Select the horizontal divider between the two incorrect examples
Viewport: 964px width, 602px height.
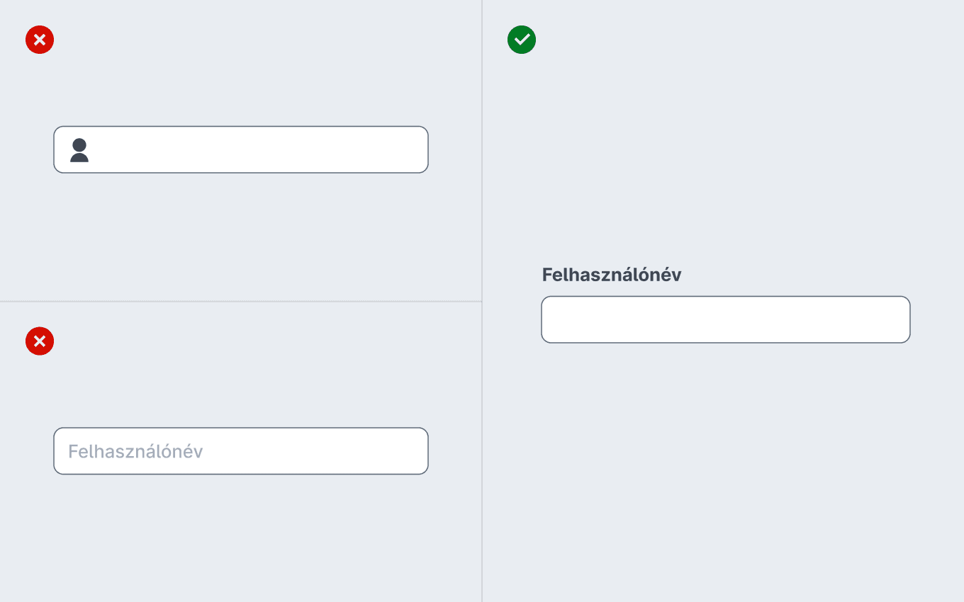(241, 302)
